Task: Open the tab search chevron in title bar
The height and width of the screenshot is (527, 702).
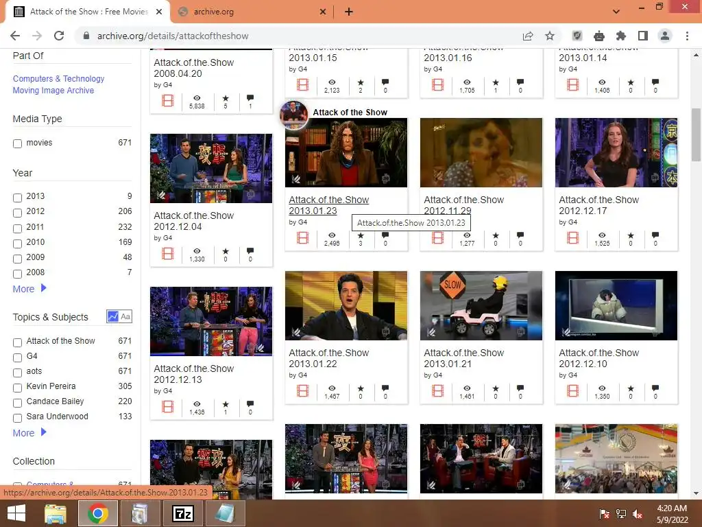Action: pos(616,12)
